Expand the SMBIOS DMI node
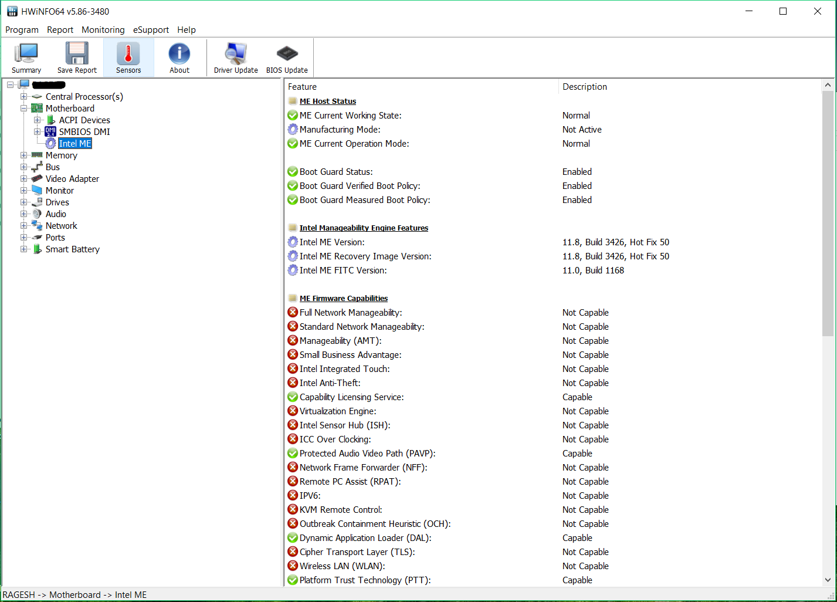 [x=37, y=132]
